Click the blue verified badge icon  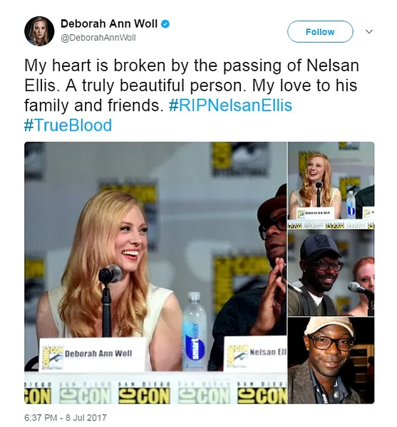pos(165,24)
